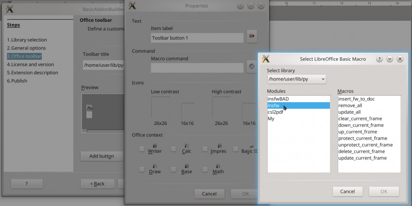The height and width of the screenshot is (206, 412).
Task: Click the item label browse icon button
Action: pyautogui.click(x=252, y=36)
